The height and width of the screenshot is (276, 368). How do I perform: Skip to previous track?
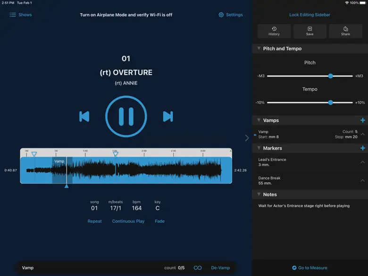[x=84, y=117]
